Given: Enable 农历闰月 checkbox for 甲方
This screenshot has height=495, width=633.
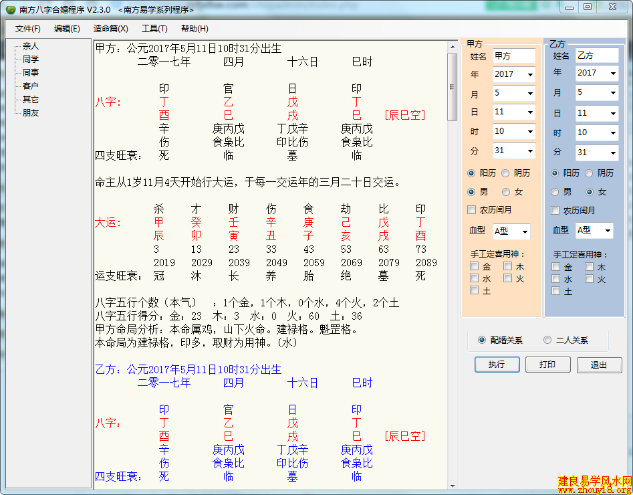Looking at the screenshot, I should point(472,210).
